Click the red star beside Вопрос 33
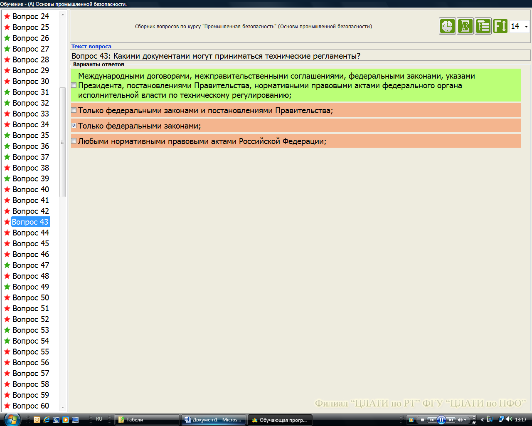This screenshot has width=532, height=426. (x=7, y=114)
